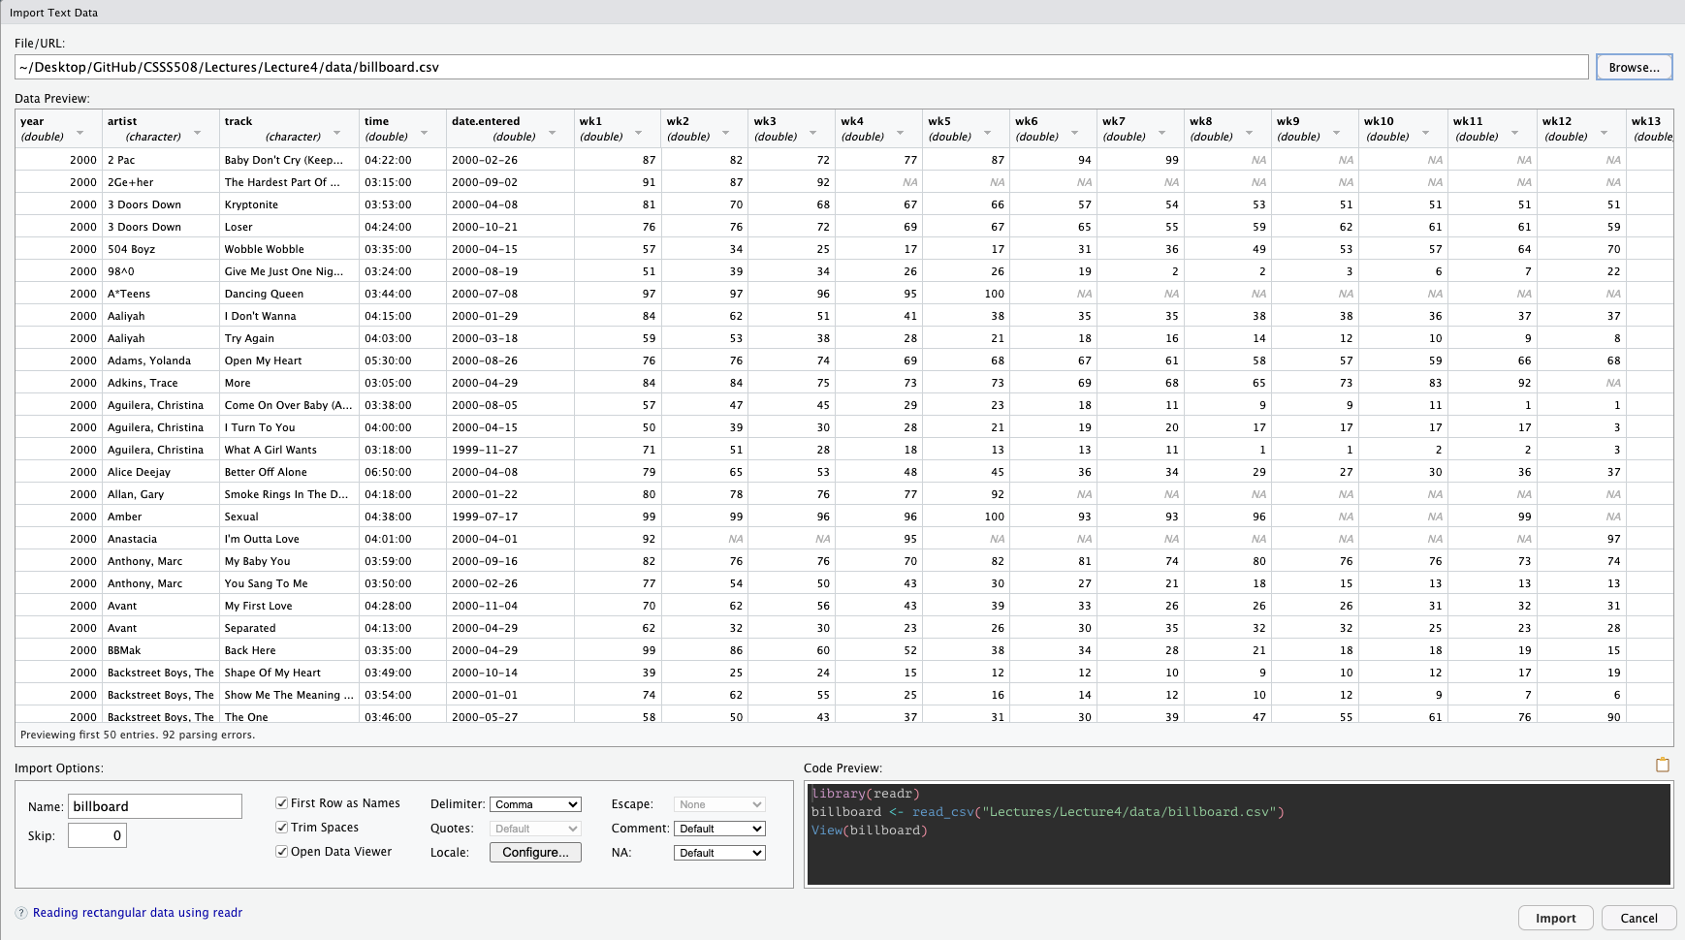Open the NA handling dropdown
Screen dimensions: 1685x940
click(718, 852)
